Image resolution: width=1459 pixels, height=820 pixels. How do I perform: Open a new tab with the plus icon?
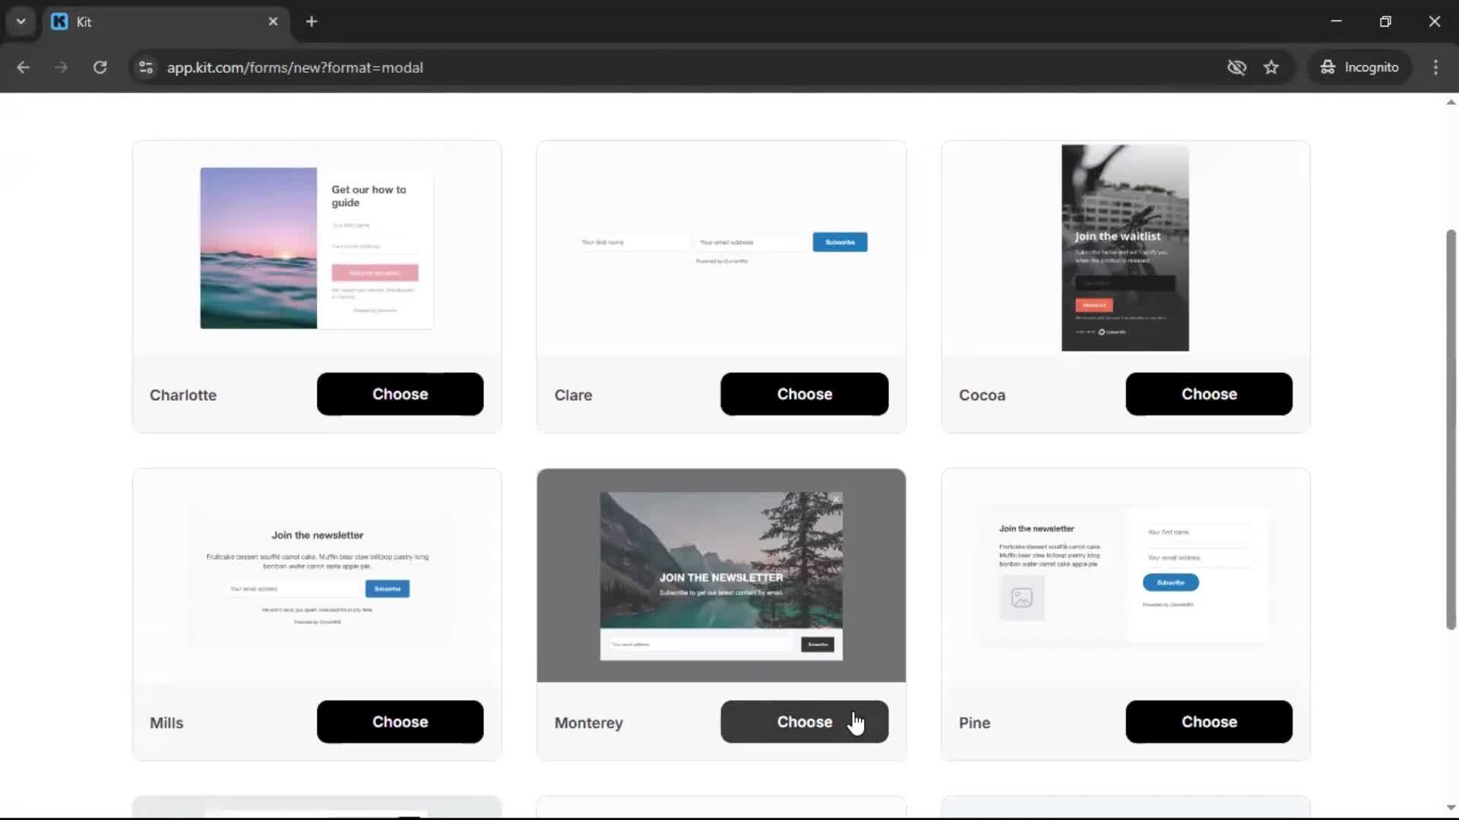[312, 21]
